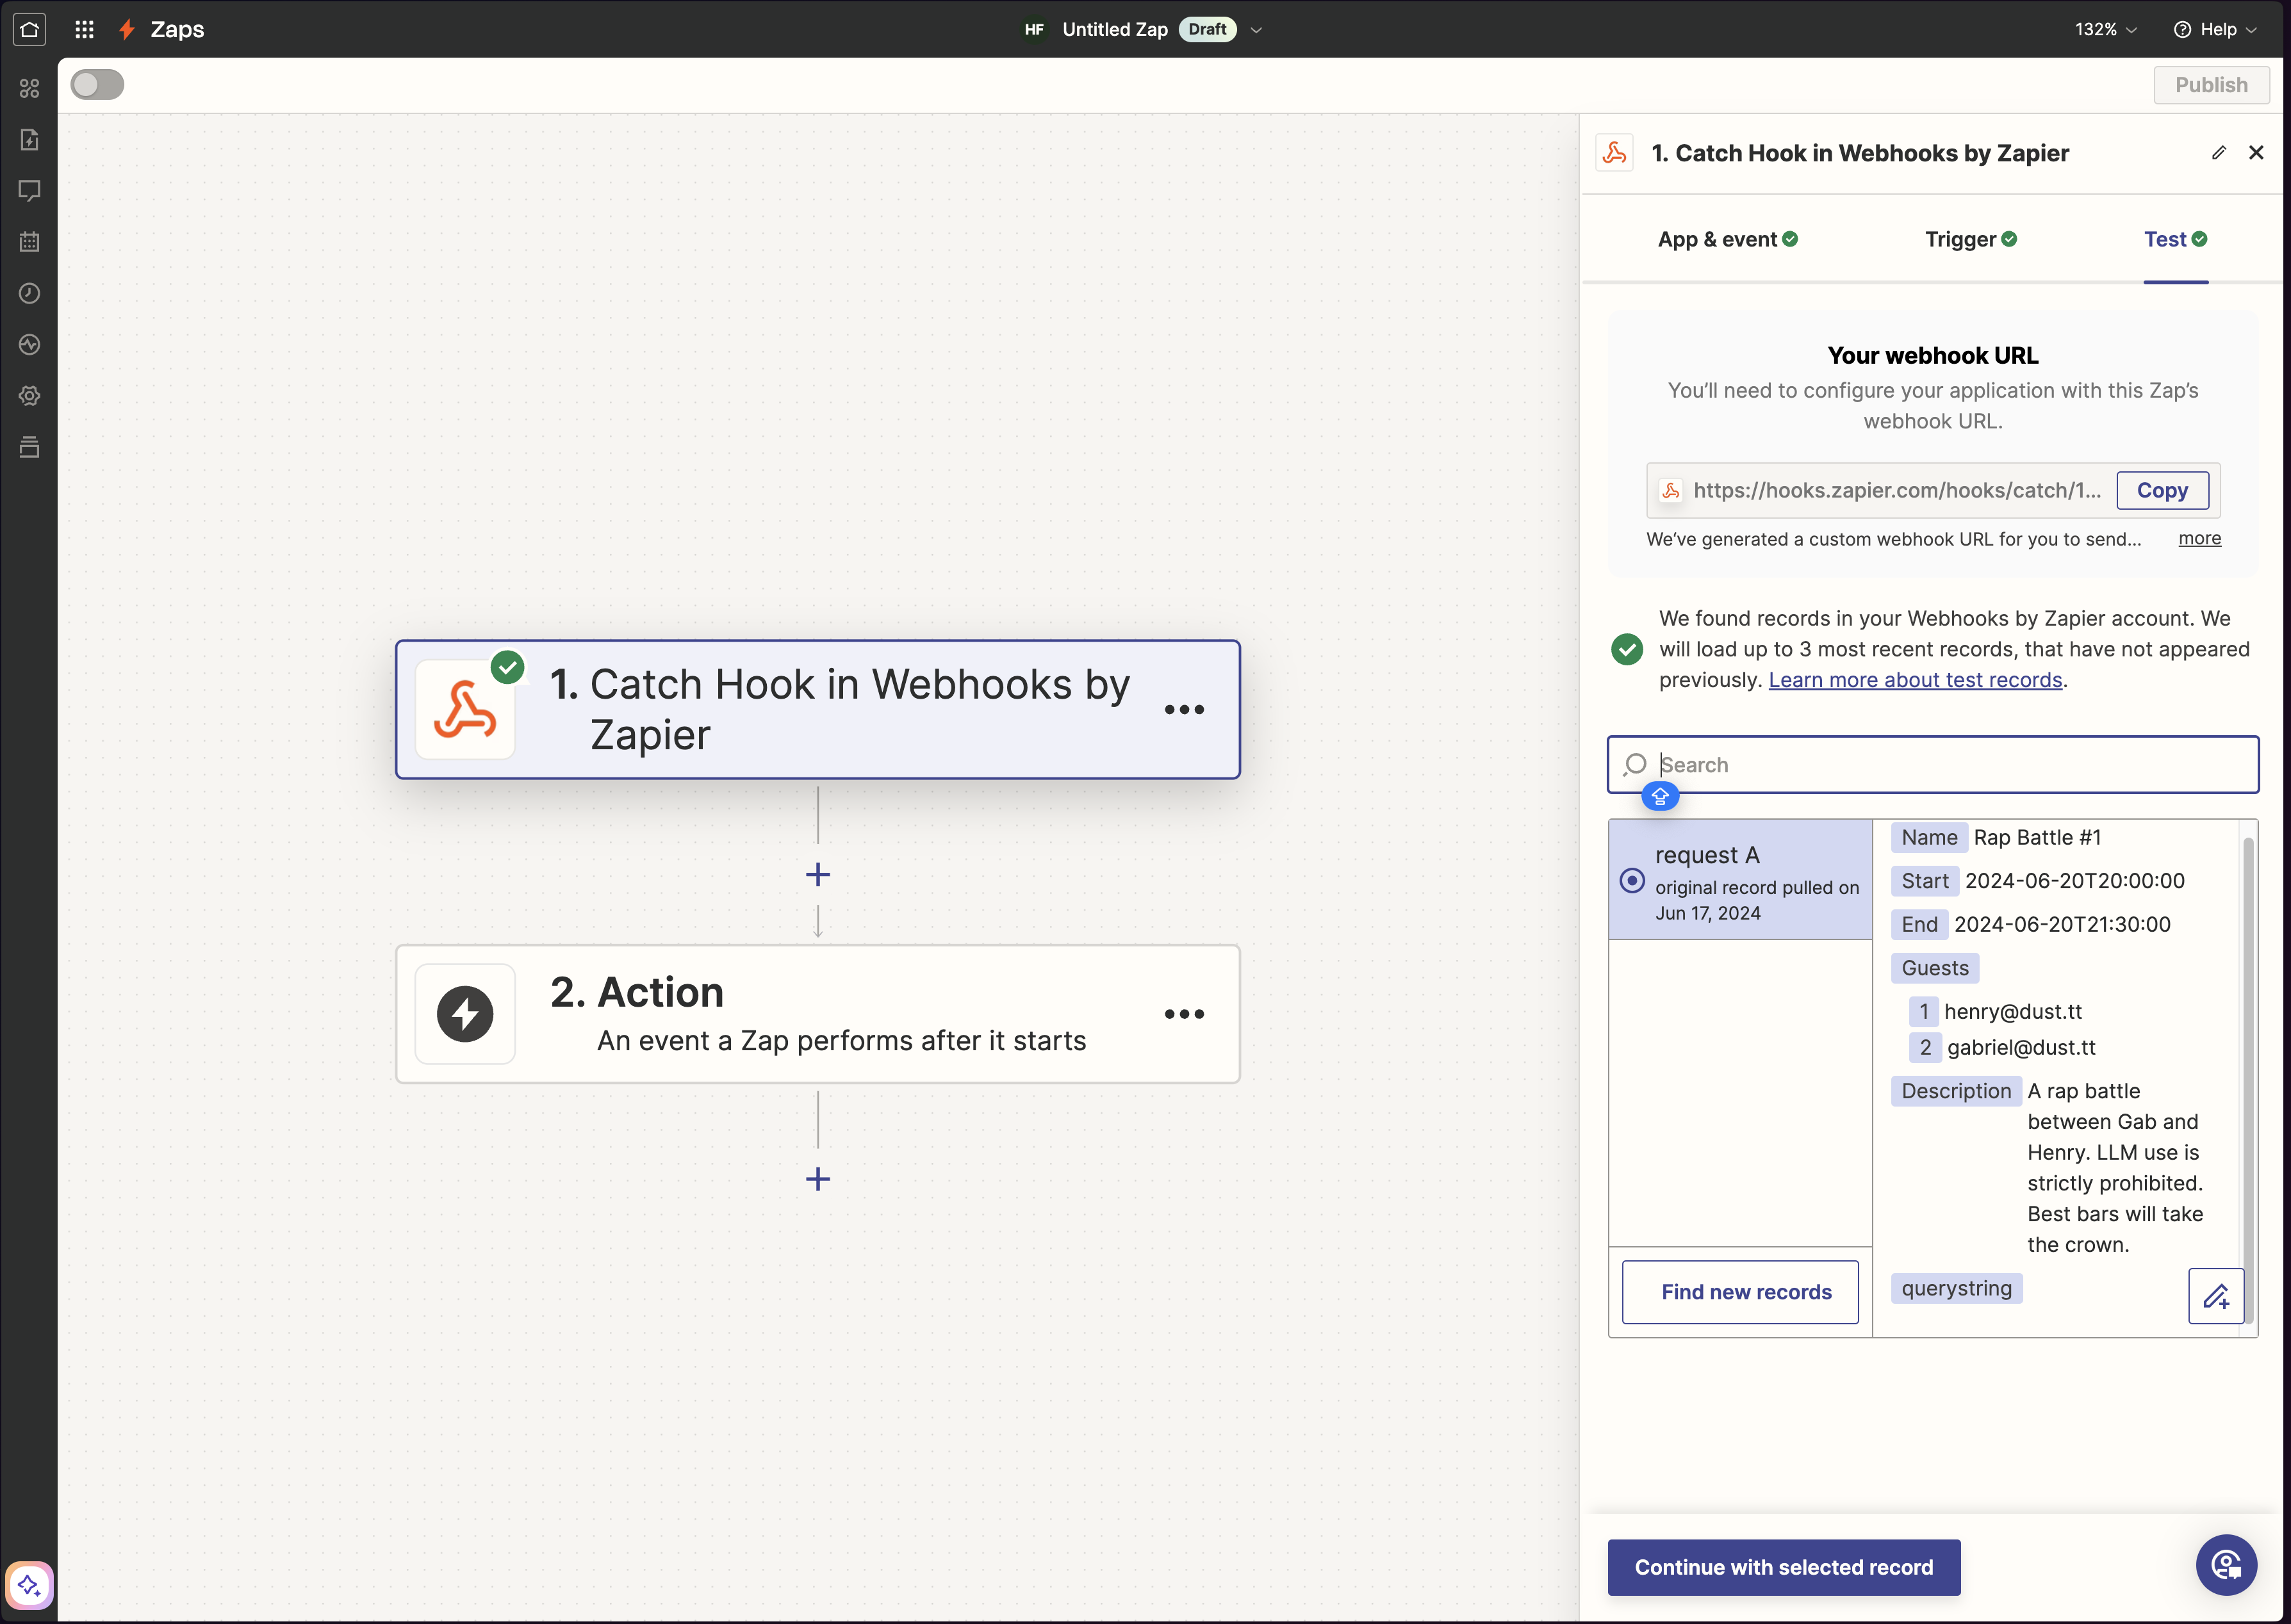The width and height of the screenshot is (2291, 1624).
Task: Click the Action lightning icon on step 2
Action: tap(465, 1013)
